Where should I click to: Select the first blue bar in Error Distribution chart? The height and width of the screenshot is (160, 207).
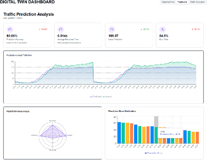(x=119, y=133)
